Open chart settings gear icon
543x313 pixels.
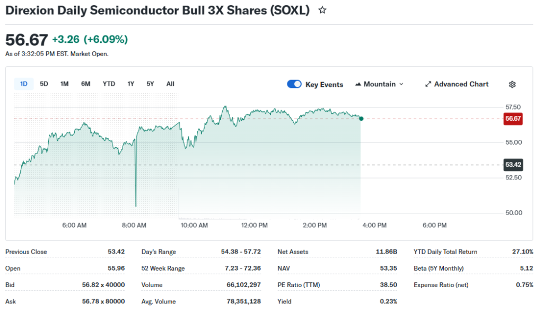click(512, 84)
